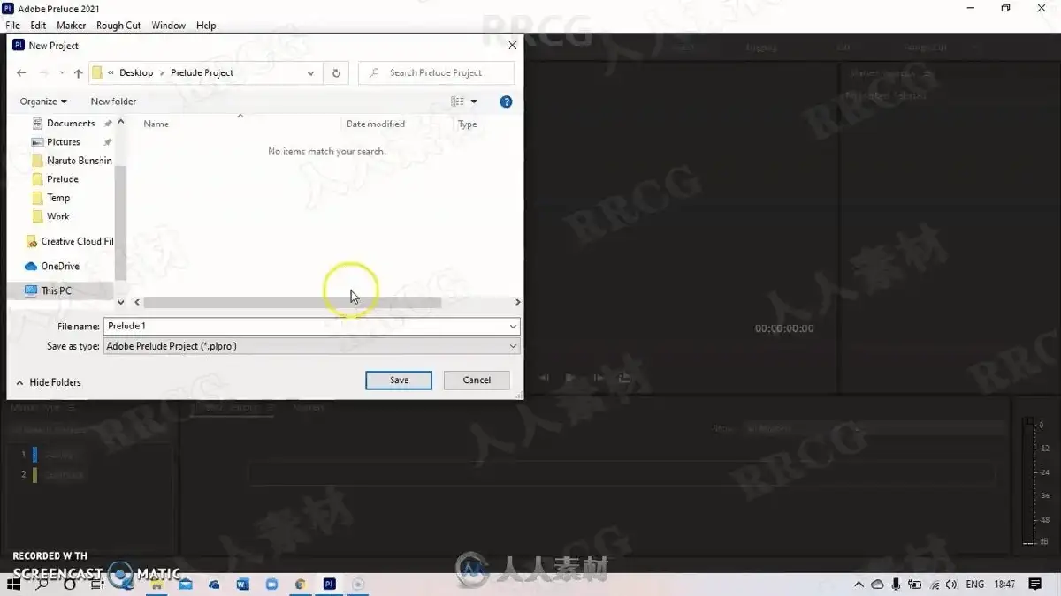Open the view options dropdown arrow

[474, 102]
